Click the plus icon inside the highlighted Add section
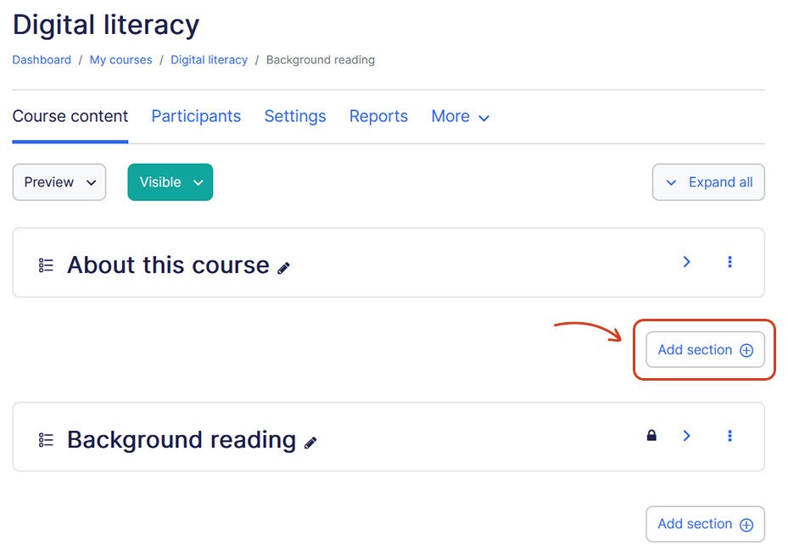The image size is (788, 557). [746, 349]
